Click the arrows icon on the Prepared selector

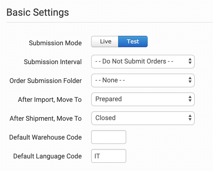[x=190, y=99]
